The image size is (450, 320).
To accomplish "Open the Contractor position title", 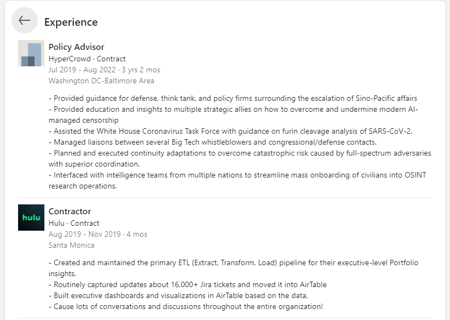I will 70,211.
